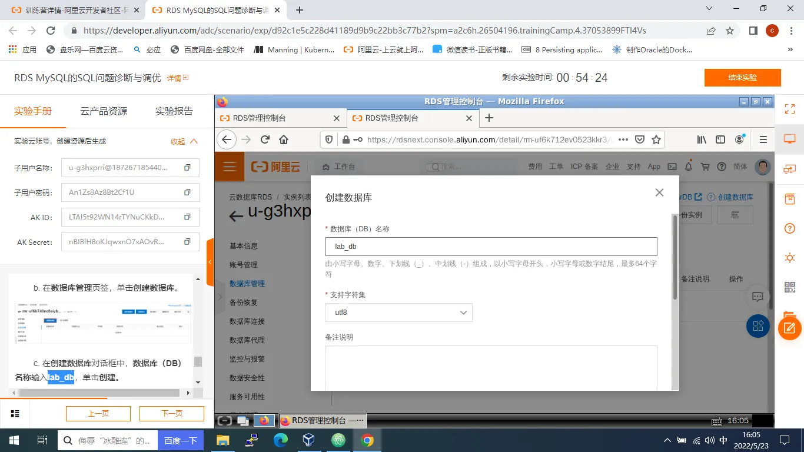The height and width of the screenshot is (452, 804).
Task: Click the orange edit note floating button
Action: 790,328
